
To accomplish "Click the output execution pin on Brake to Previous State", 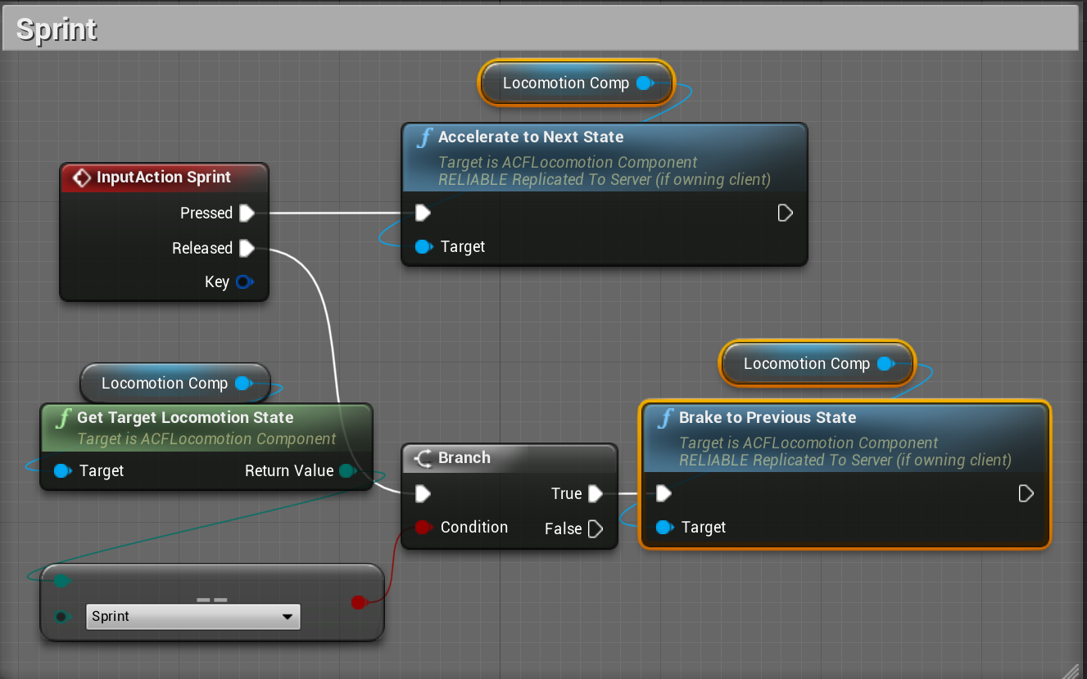I will coord(1026,494).
